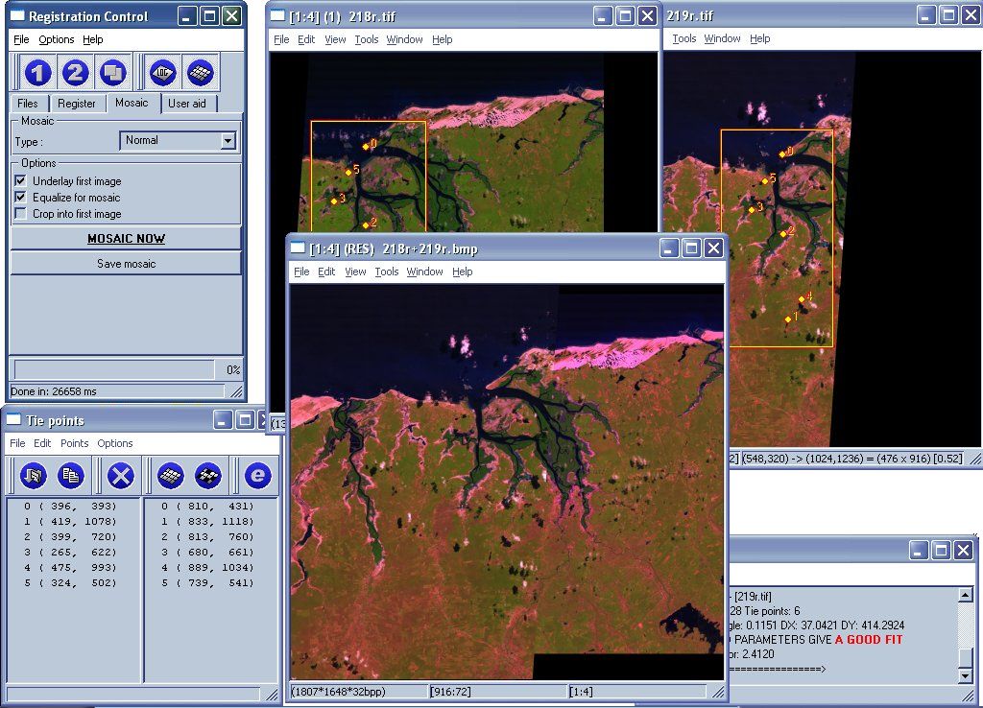The width and height of the screenshot is (983, 708).
Task: Expand the Mosaic Type dropdown
Action: tap(228, 141)
